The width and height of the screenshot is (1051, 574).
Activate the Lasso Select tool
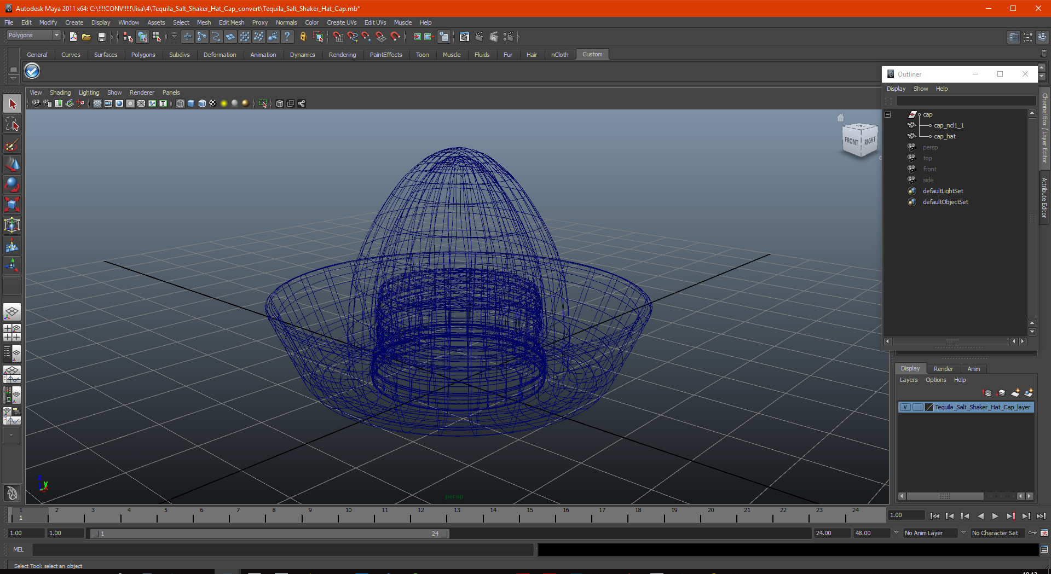(x=12, y=125)
